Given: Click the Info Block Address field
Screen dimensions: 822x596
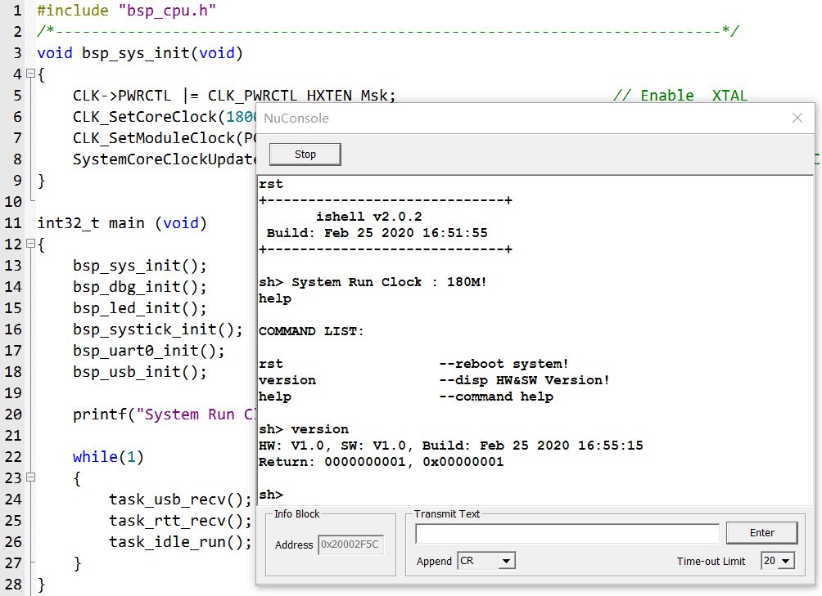Looking at the screenshot, I should tap(350, 544).
